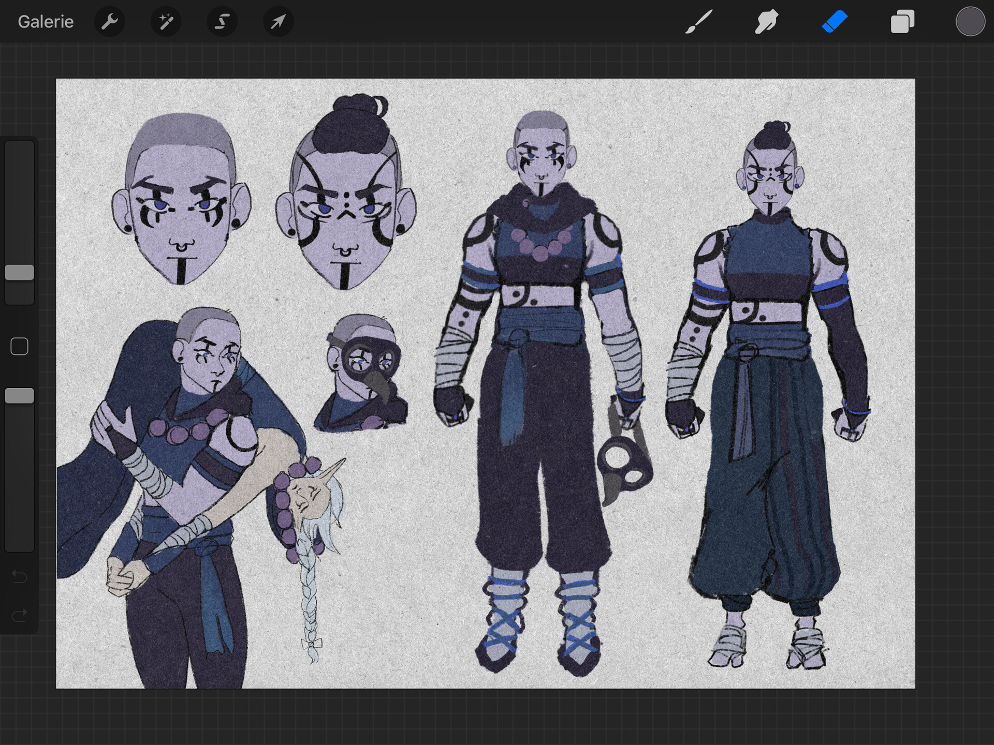Screen dimensions: 994x745
Task: Activate the Selection tool
Action: 222,21
